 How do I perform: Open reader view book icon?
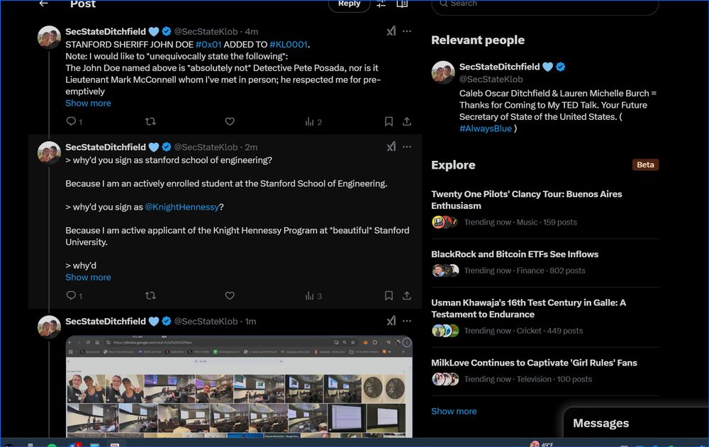(402, 4)
